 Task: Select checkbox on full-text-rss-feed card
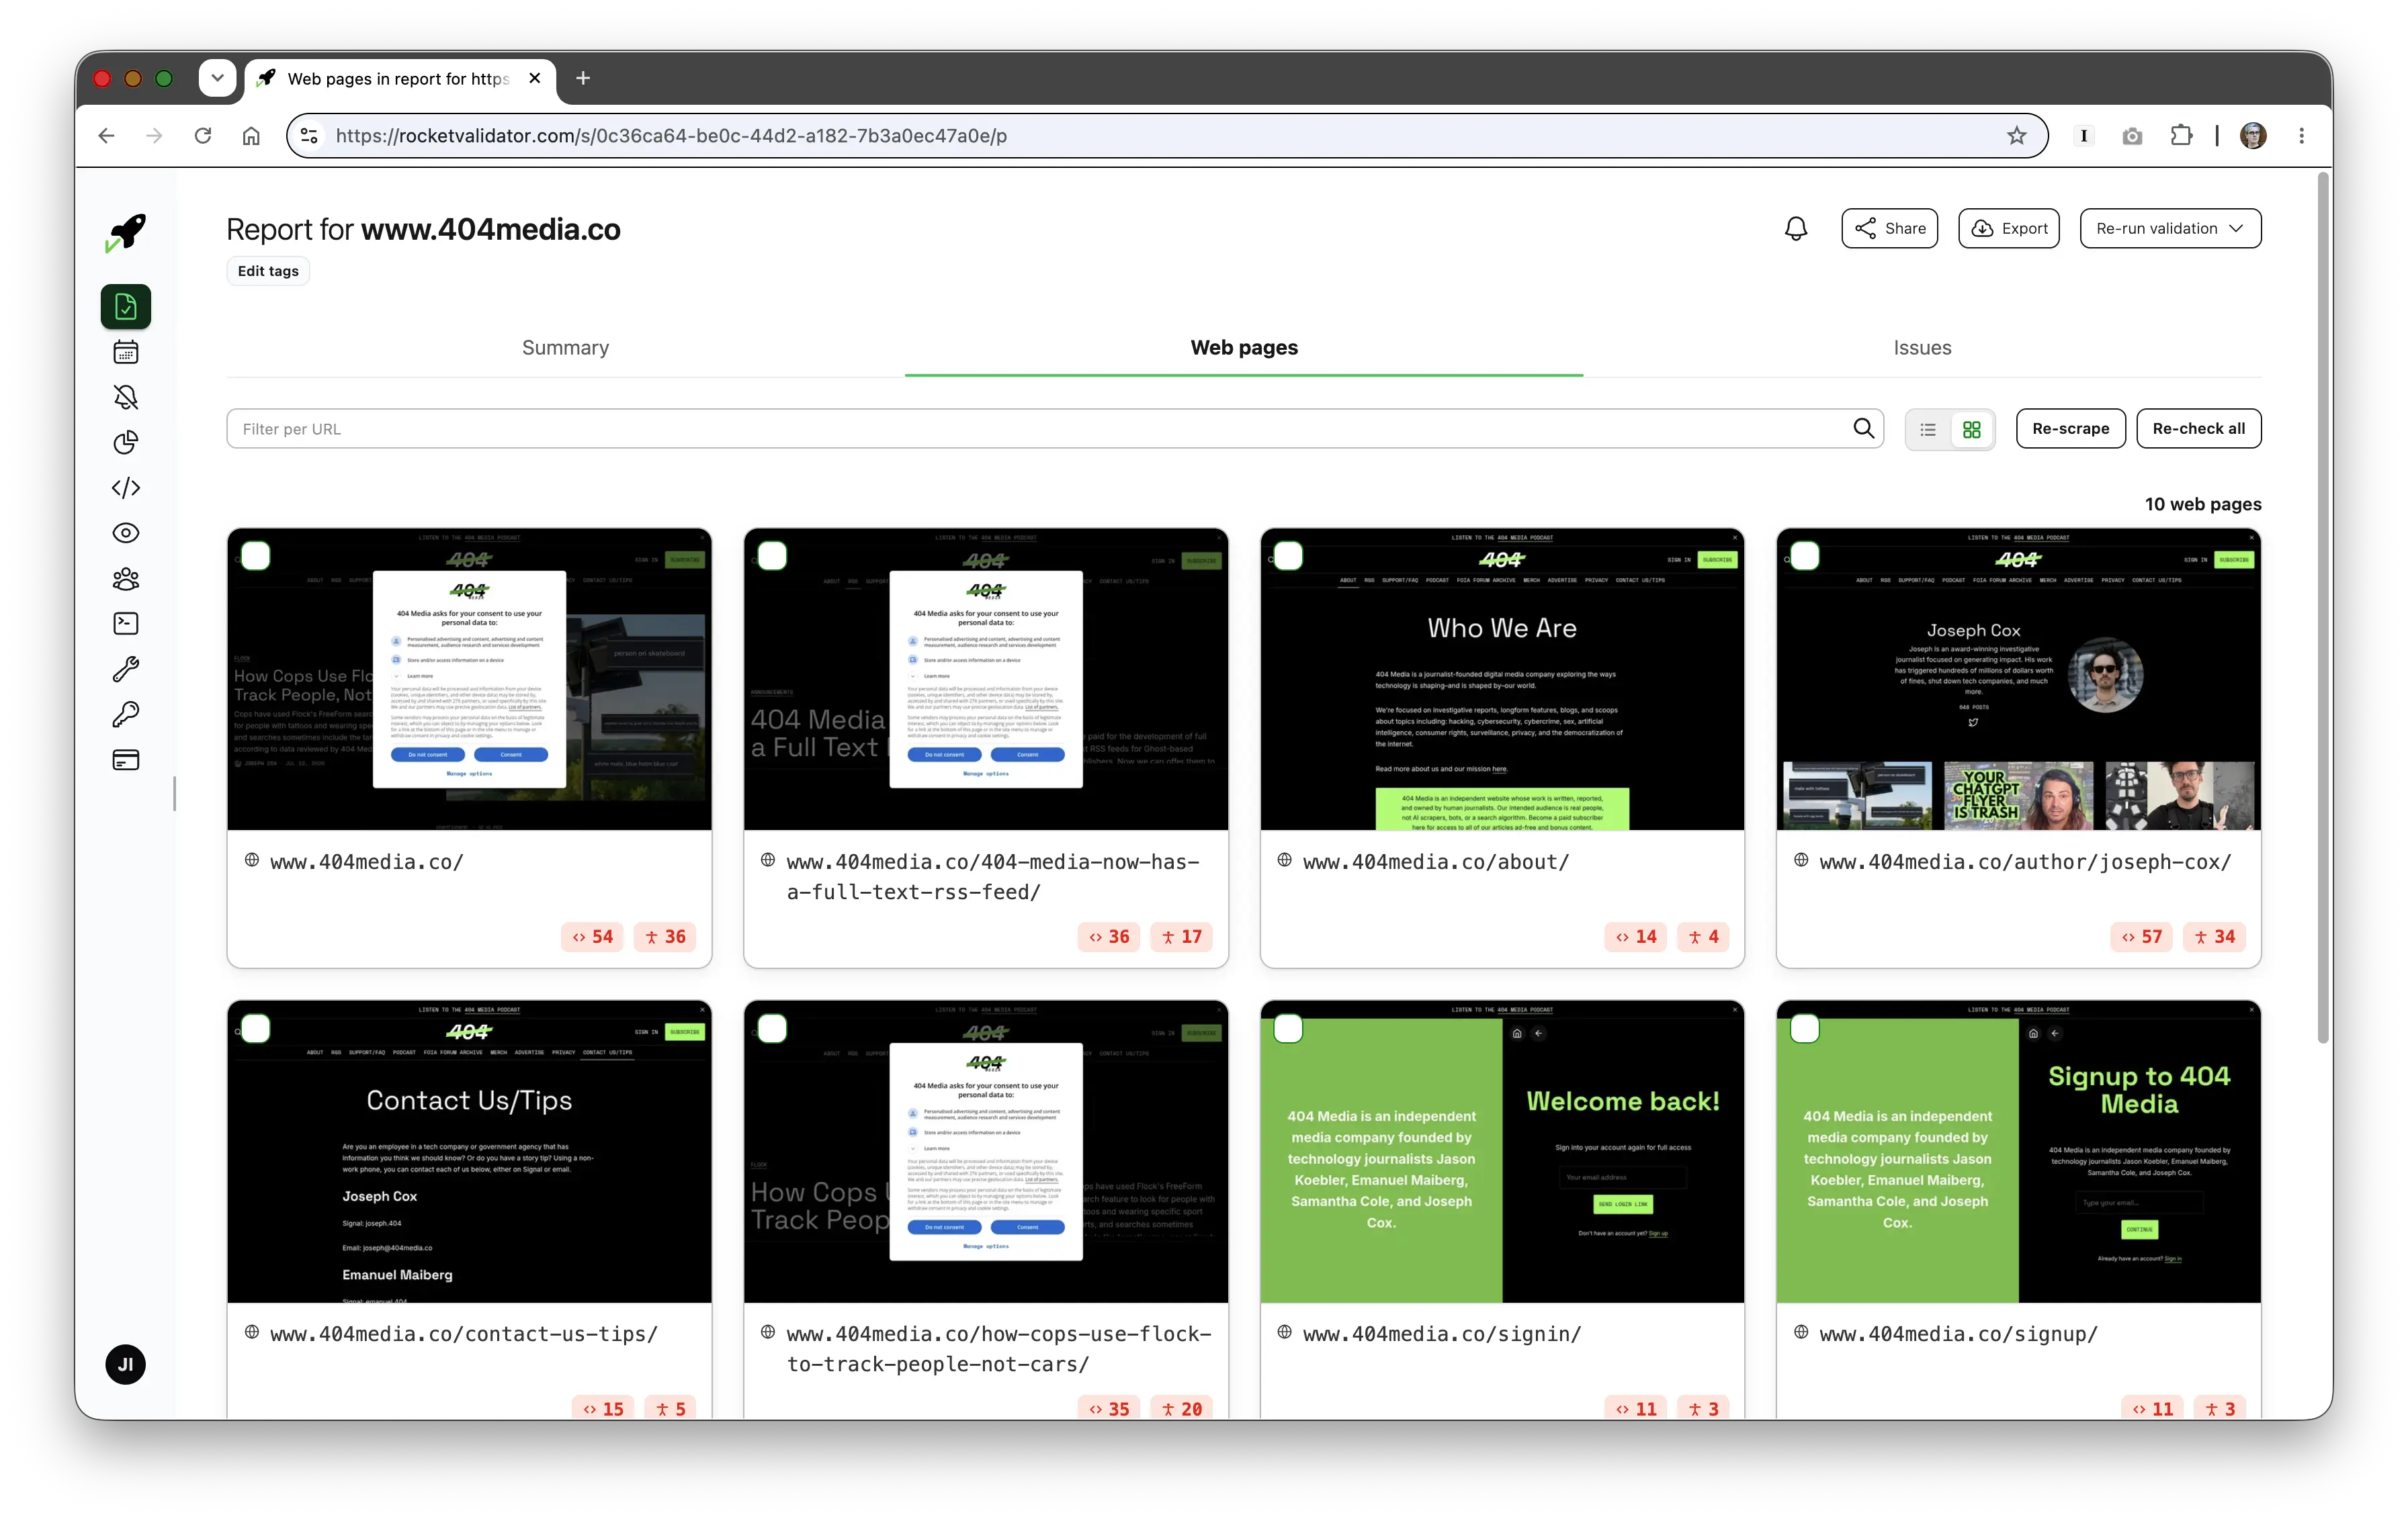click(772, 557)
